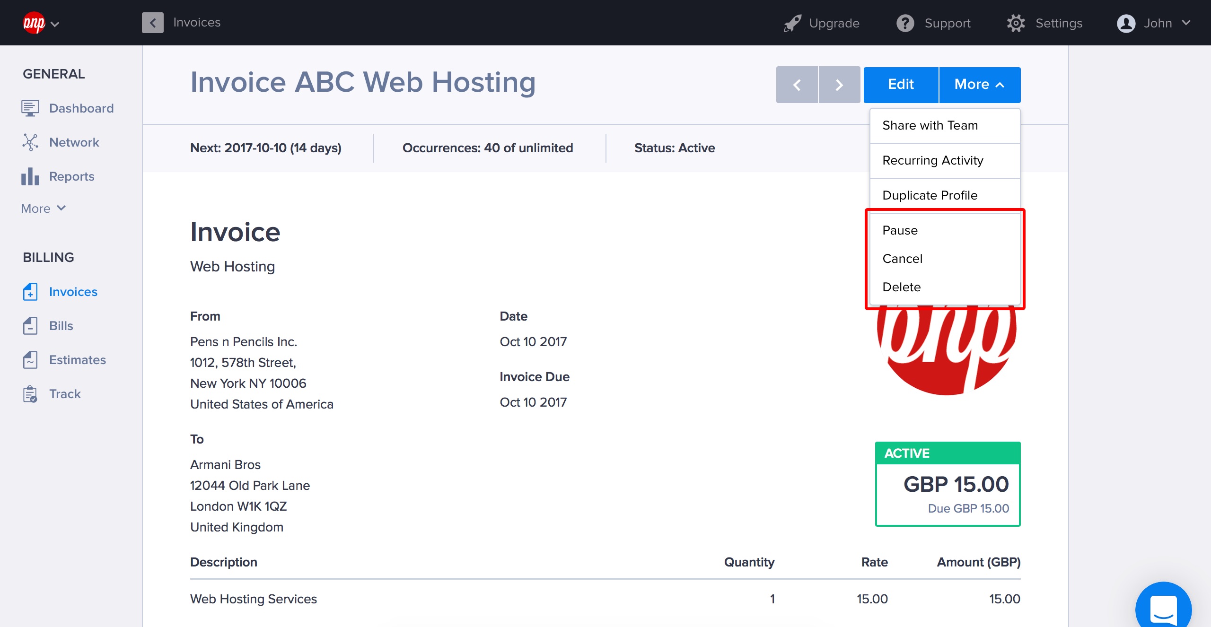The width and height of the screenshot is (1211, 627).
Task: Click the Upgrade rocket icon
Action: pos(792,23)
